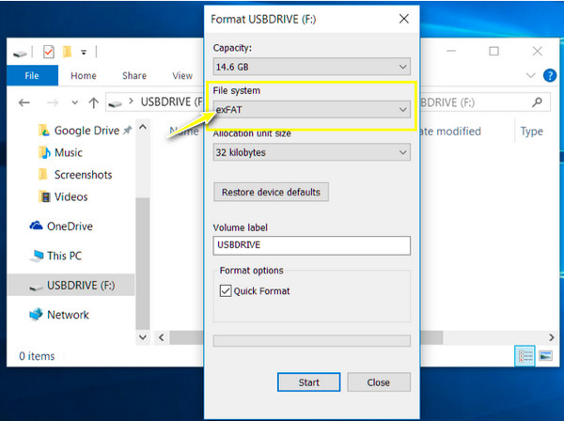Switch to Large icons view icon

[545, 356]
